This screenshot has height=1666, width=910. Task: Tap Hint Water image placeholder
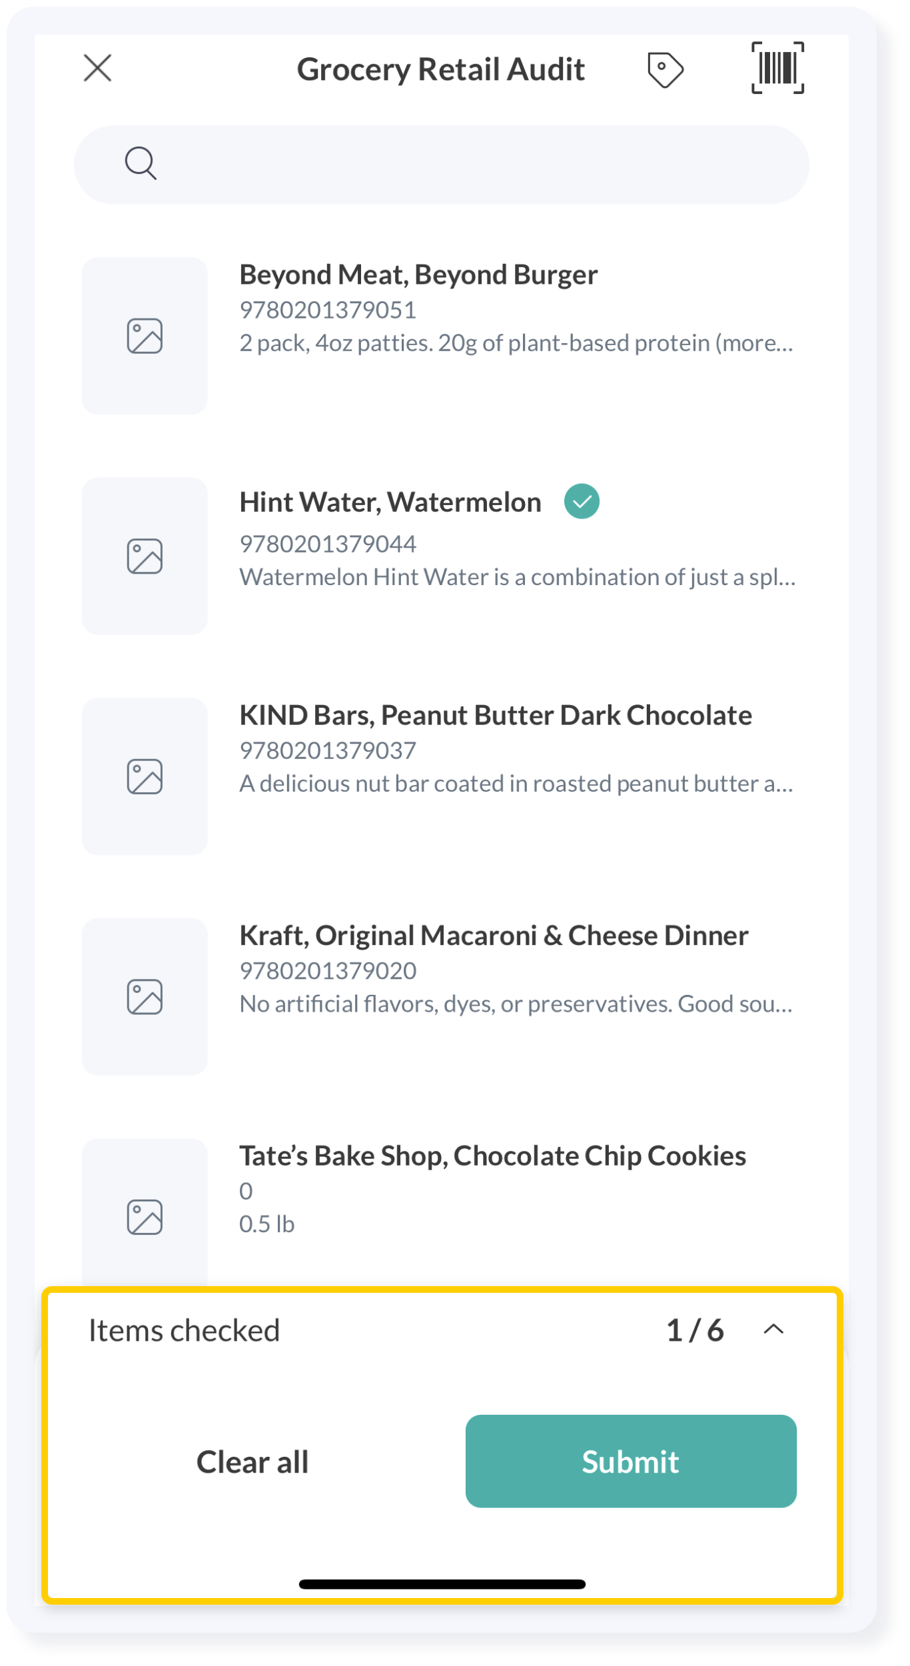tap(145, 556)
